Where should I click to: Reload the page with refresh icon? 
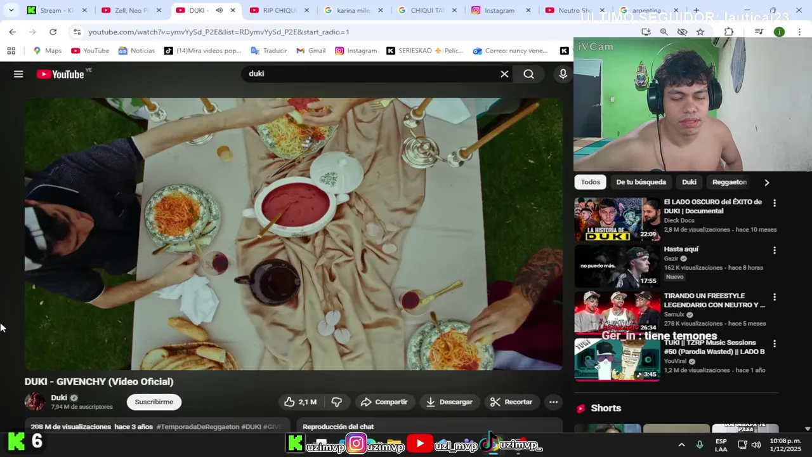point(53,32)
